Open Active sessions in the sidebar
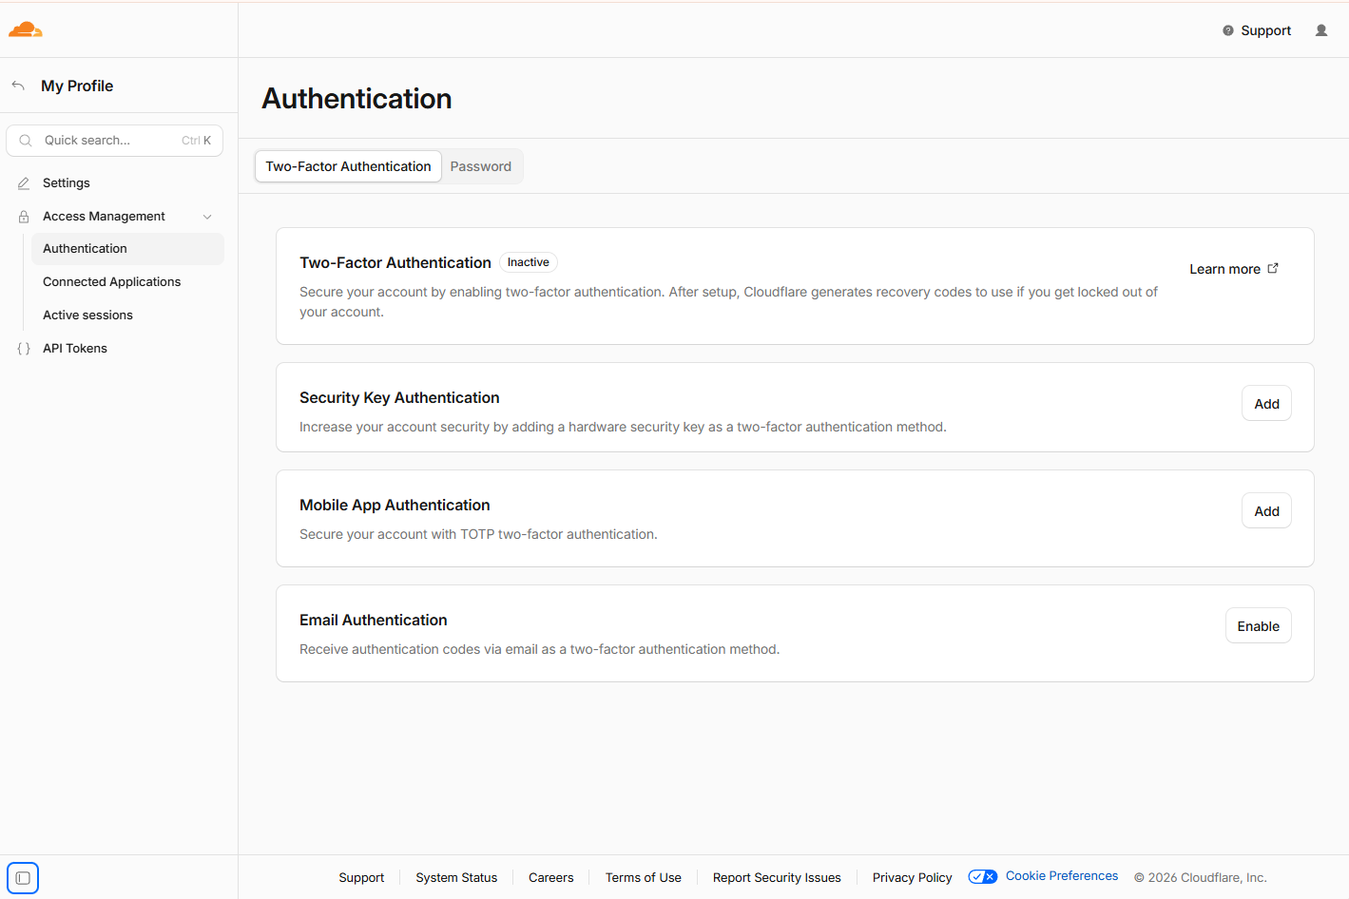This screenshot has height=899, width=1349. [x=87, y=316]
